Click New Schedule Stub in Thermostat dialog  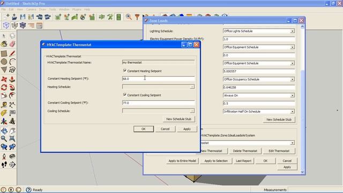(178, 119)
